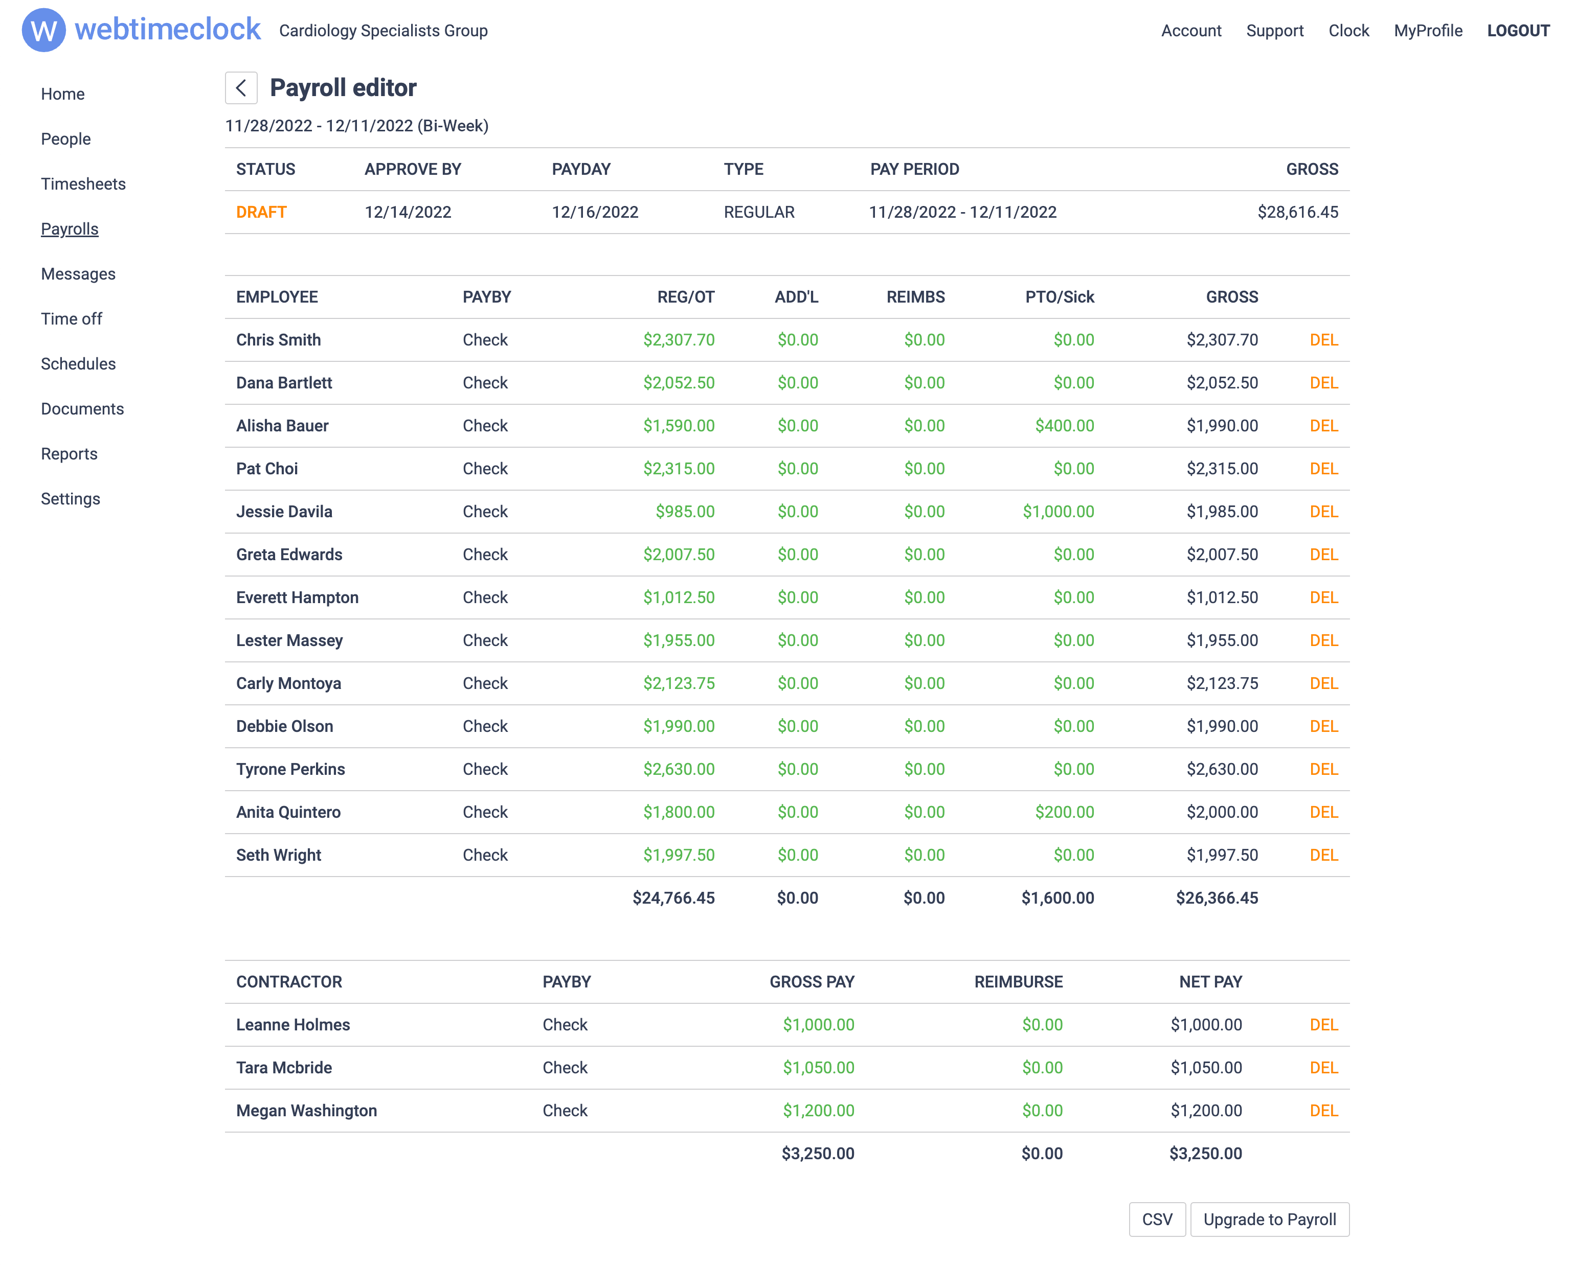Click LOGOUT in the header
The width and height of the screenshot is (1575, 1265).
1518,31
